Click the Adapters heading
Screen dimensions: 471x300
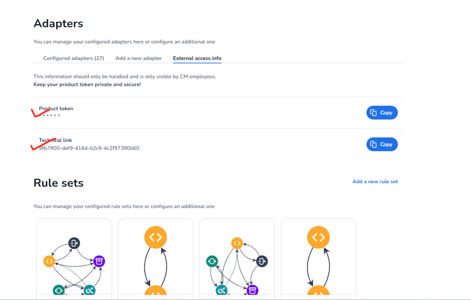[x=58, y=23]
